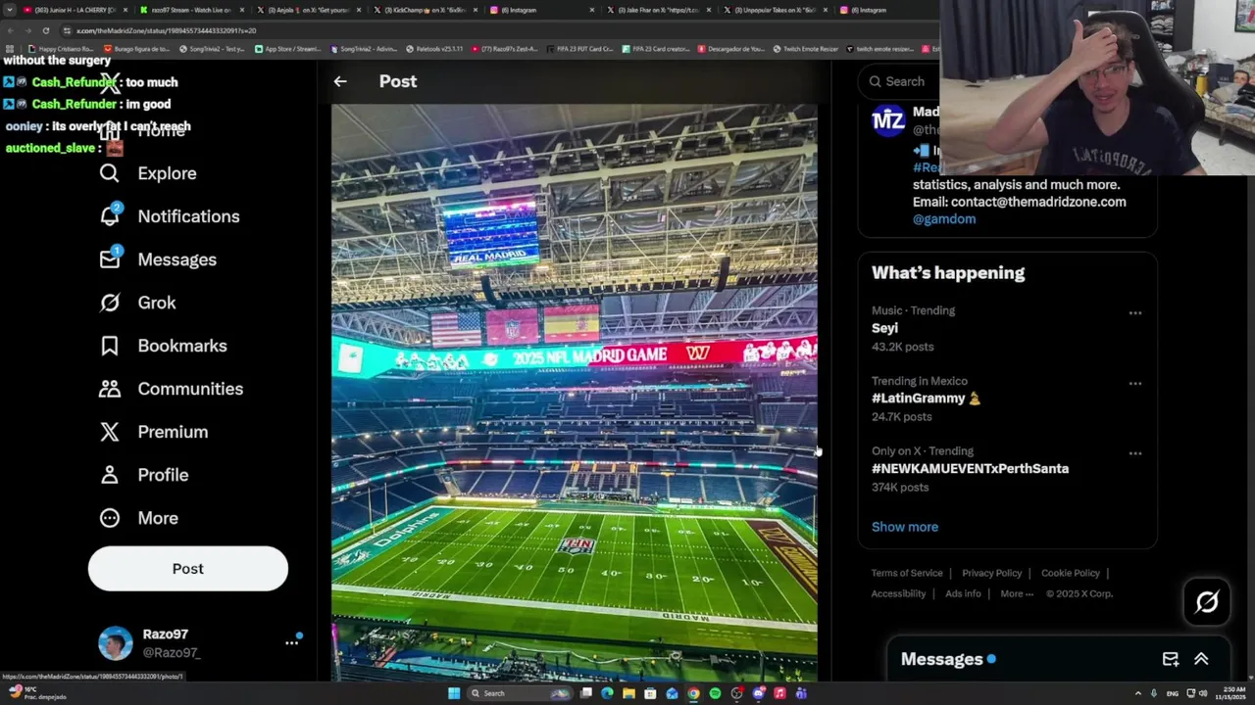Screen dimensions: 1255x705
Task: Open FIFA 23 Card creator bookmark
Action: pyautogui.click(x=655, y=49)
